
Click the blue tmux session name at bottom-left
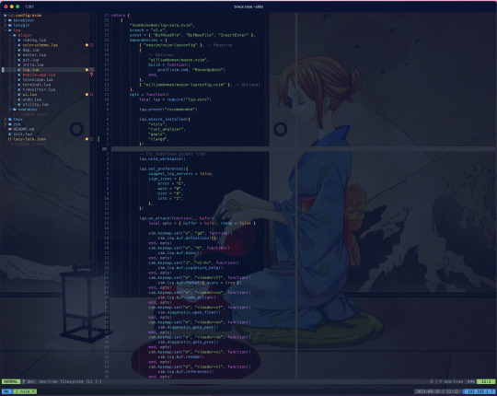(x=7, y=391)
